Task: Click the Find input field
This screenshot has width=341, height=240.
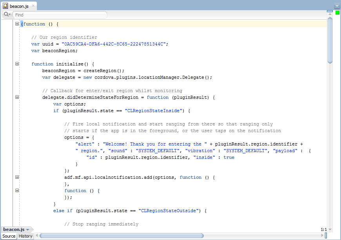Action: [60, 15]
